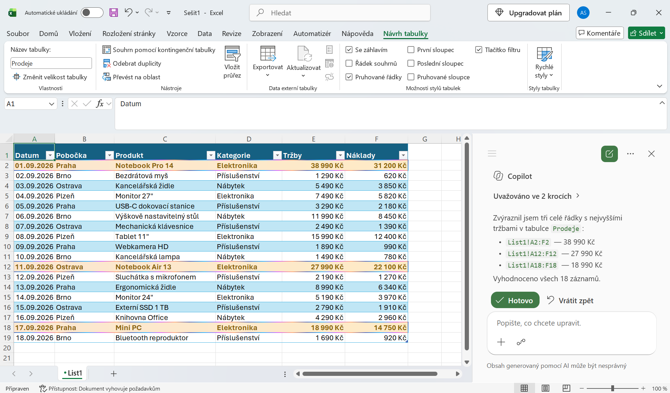The height and width of the screenshot is (393, 670).
Task: Uncheck Tlačítko filtru checkbox
Action: [x=479, y=50]
